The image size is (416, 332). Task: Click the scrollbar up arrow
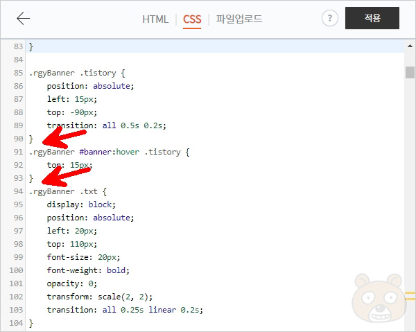point(410,46)
